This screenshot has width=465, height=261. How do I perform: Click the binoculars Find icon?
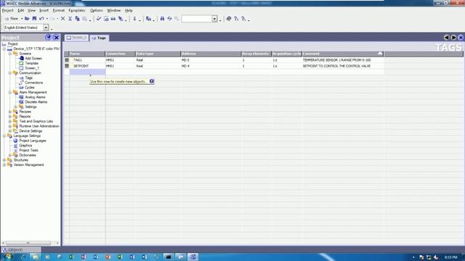coord(162,19)
